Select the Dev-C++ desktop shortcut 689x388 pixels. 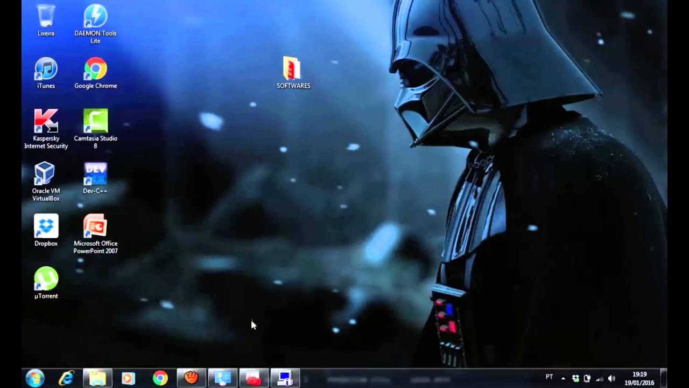point(95,178)
